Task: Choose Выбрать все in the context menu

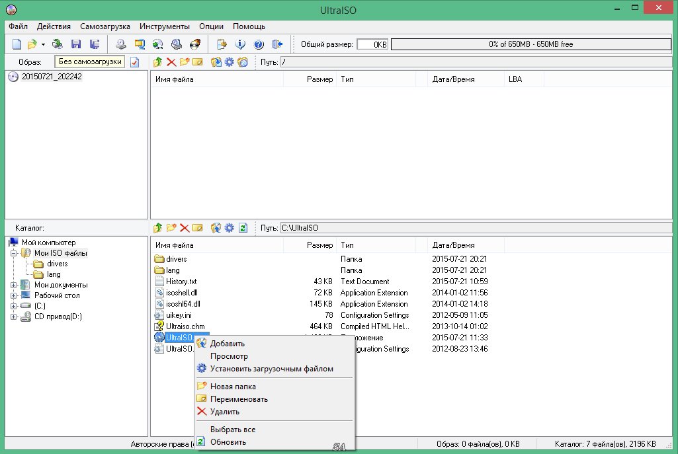Action: click(x=275, y=430)
